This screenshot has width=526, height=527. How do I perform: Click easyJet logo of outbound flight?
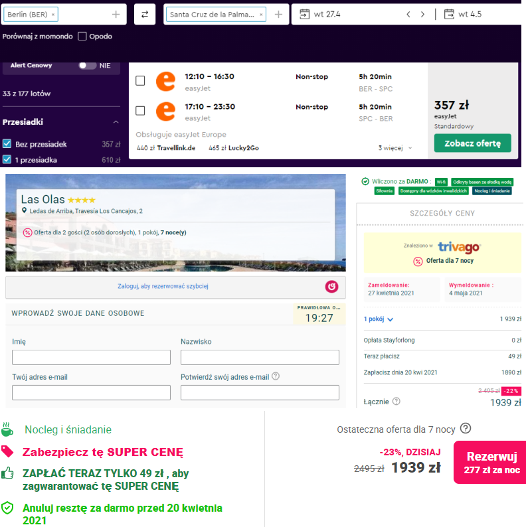pyautogui.click(x=165, y=82)
